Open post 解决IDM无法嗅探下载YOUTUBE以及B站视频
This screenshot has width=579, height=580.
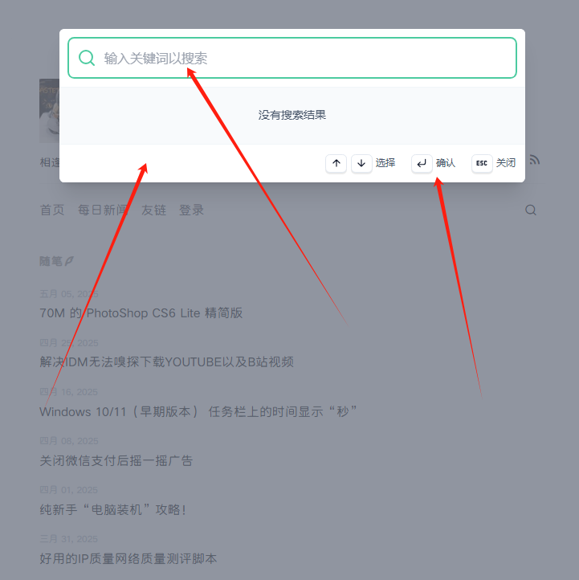[x=167, y=361]
